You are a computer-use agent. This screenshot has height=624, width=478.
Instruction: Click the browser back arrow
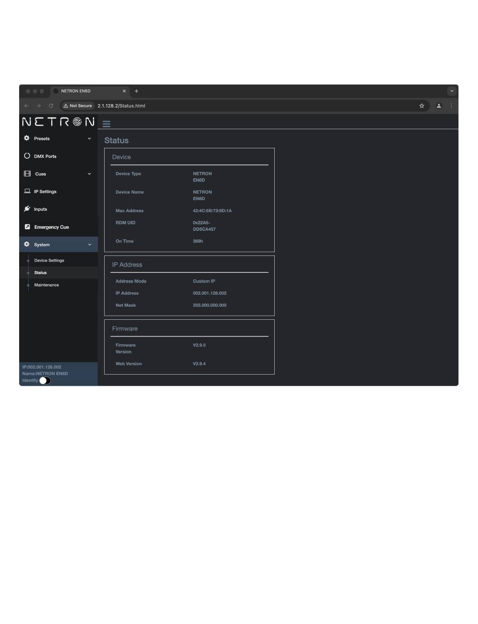click(x=27, y=106)
